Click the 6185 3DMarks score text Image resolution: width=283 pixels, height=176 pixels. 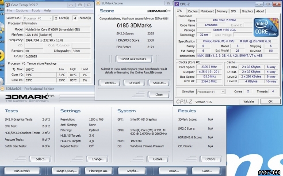click(134, 26)
